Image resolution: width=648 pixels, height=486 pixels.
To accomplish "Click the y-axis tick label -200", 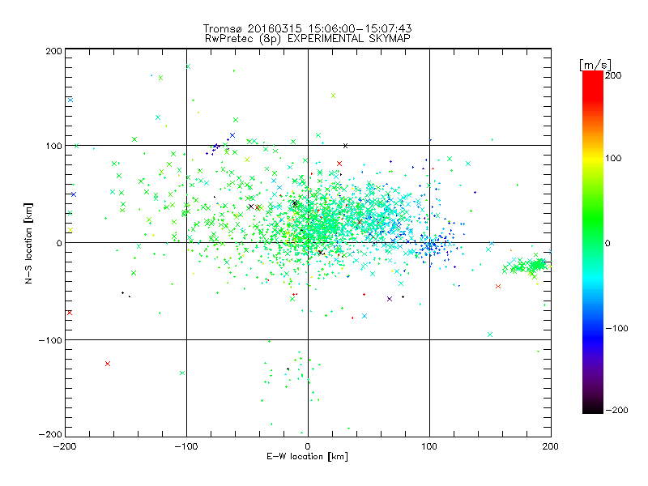I will coord(50,434).
